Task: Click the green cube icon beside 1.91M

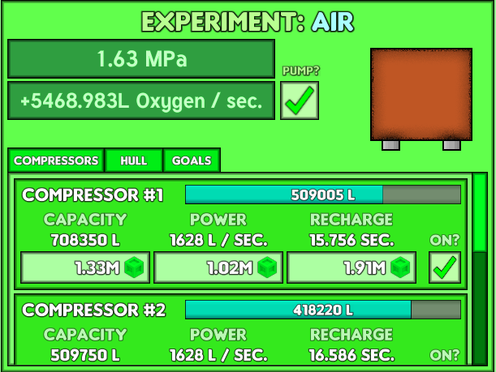Action: pyautogui.click(x=400, y=267)
